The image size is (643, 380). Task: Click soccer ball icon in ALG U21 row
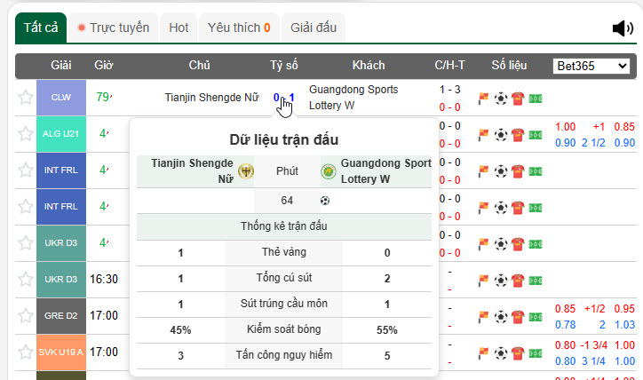pos(501,135)
